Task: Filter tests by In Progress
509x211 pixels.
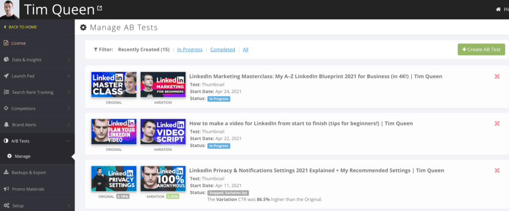Action: pyautogui.click(x=189, y=50)
